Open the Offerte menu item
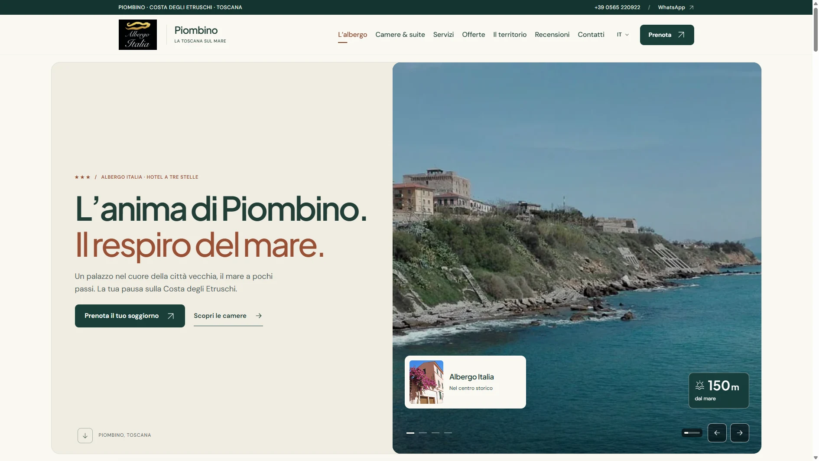Screen dimensions: 819x461 click(473, 35)
